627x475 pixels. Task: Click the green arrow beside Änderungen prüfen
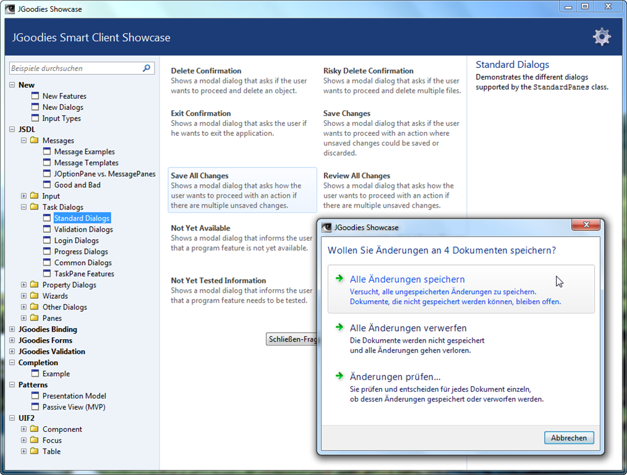pos(339,376)
